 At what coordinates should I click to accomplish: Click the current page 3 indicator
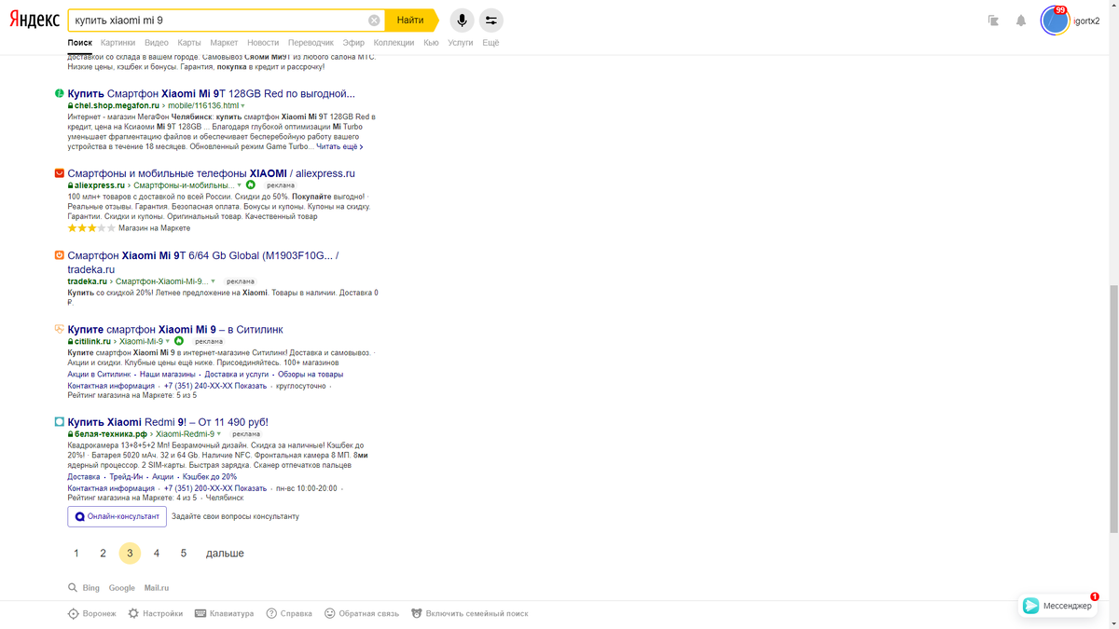point(130,554)
